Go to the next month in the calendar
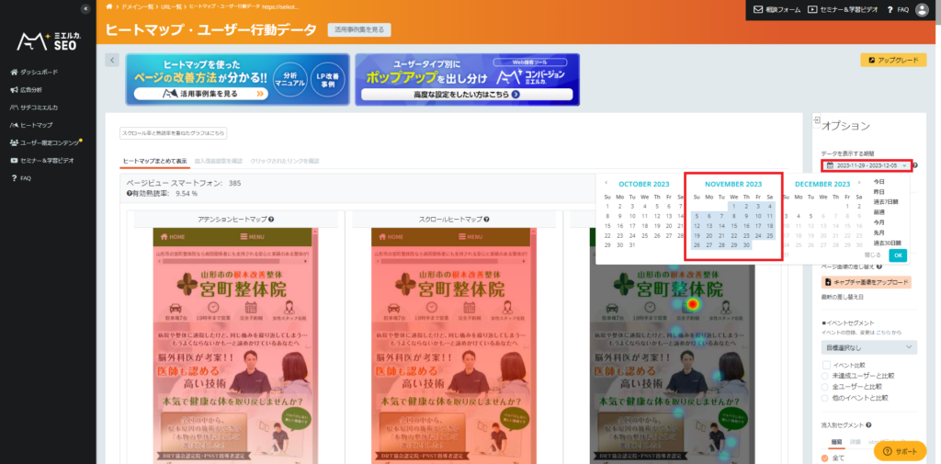This screenshot has height=464, width=941. pos(859,183)
